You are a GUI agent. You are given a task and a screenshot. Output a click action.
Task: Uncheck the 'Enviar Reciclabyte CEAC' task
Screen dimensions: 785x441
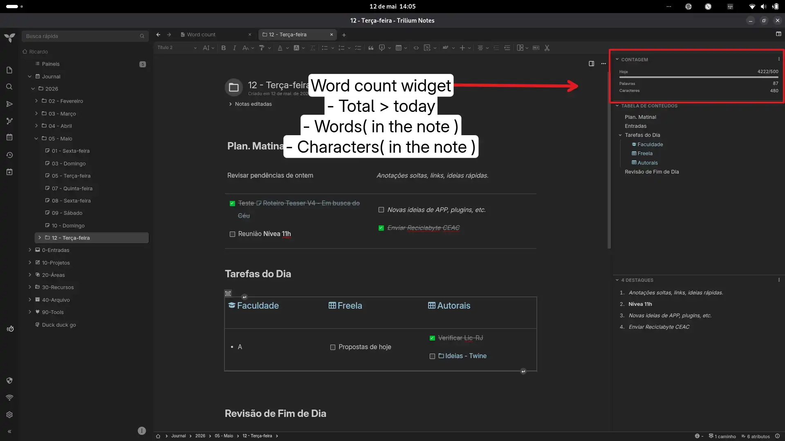point(381,228)
